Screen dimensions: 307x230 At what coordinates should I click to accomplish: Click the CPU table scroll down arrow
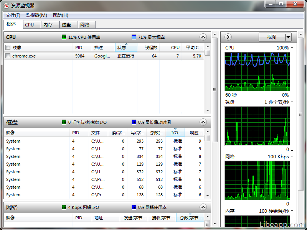(x=208, y=111)
